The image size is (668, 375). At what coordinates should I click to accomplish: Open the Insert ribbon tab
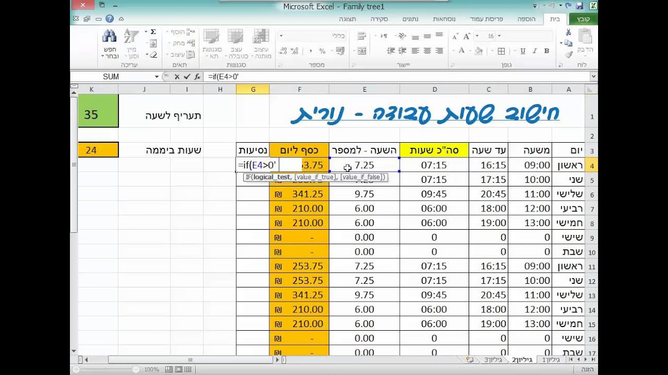527,19
